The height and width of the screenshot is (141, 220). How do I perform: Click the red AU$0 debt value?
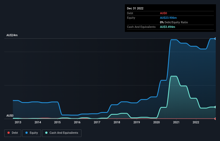click(163, 13)
